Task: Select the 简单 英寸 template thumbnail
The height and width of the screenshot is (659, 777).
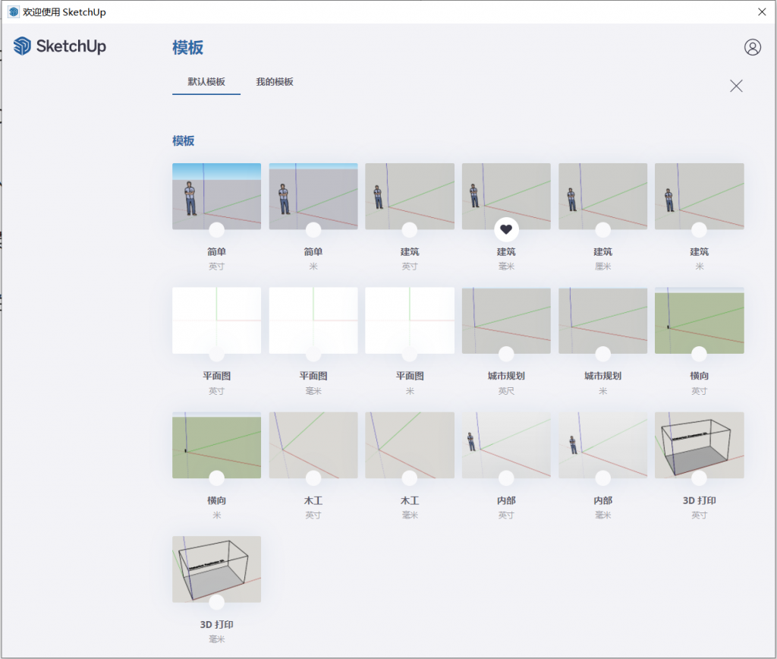Action: tap(216, 196)
